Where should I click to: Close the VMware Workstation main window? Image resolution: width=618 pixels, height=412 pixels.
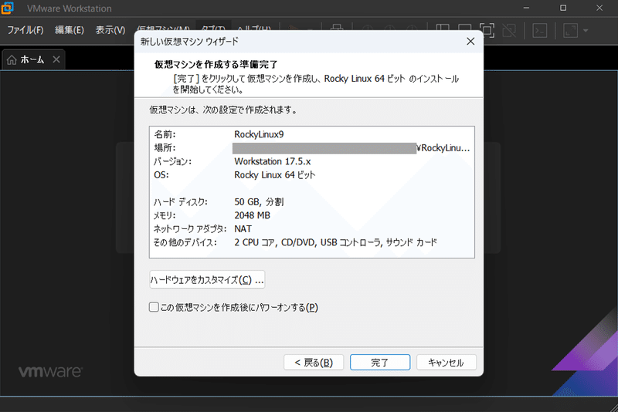[x=599, y=8]
